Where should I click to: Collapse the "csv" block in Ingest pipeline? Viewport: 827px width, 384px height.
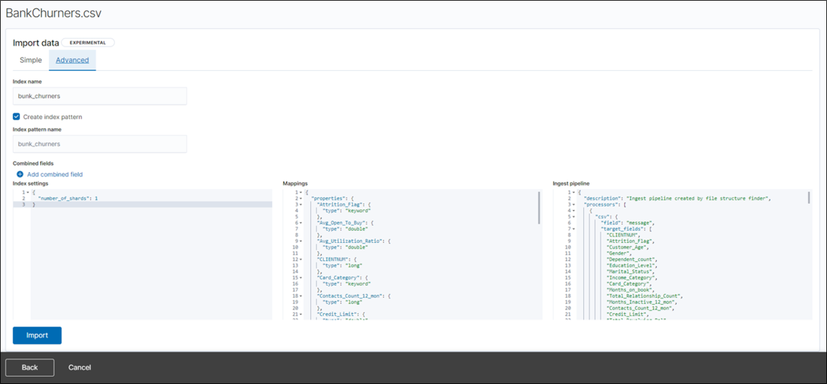(572, 217)
